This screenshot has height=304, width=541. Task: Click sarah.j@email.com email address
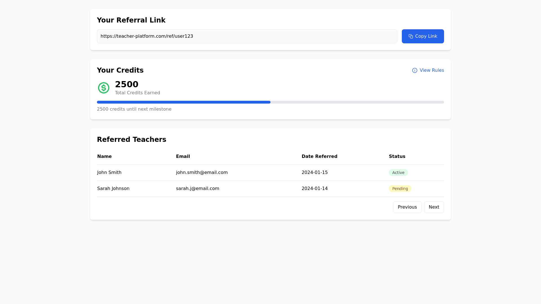[198, 189]
